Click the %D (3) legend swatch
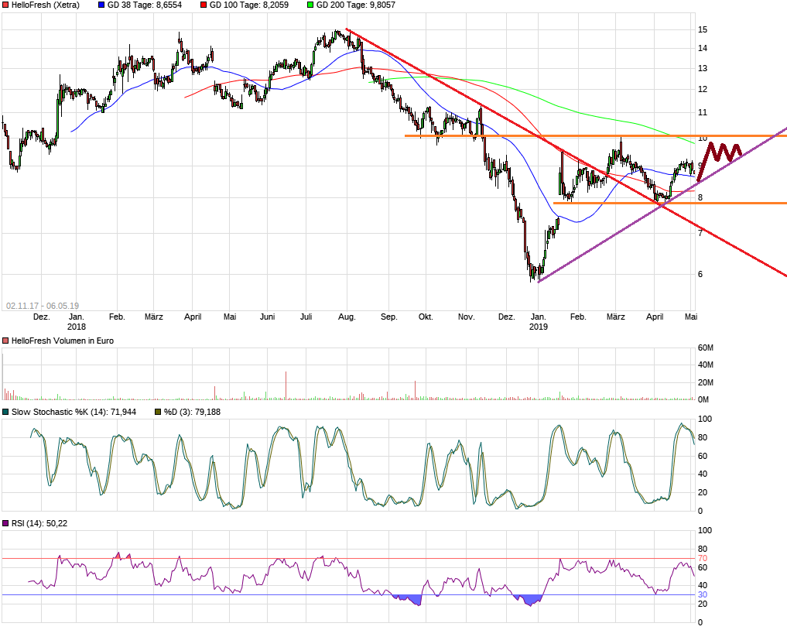Screen dimensions: 787x630 click(x=158, y=412)
